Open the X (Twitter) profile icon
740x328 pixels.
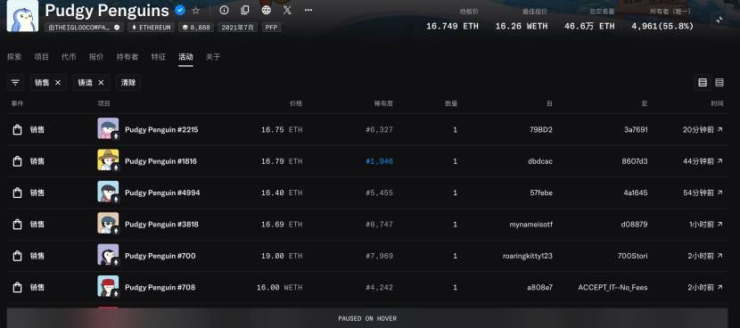click(287, 10)
